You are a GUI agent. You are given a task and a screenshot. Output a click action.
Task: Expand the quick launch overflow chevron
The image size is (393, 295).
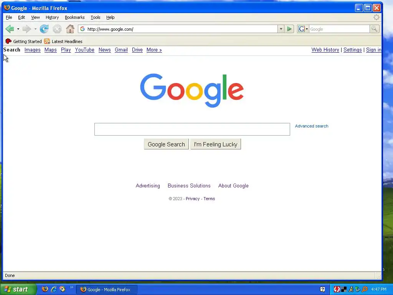72,287
